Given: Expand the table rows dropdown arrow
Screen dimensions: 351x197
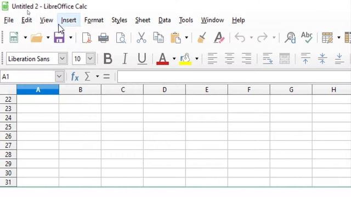Looking at the screenshot, I should coord(339,38).
